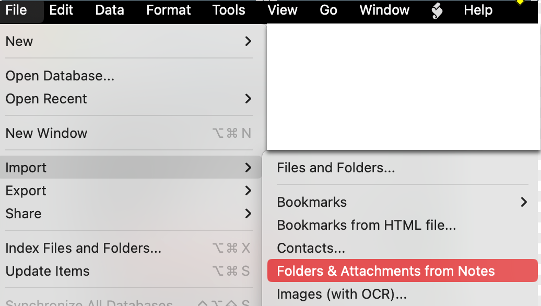This screenshot has width=541, height=306.
Task: Open the File menu
Action: click(x=16, y=10)
